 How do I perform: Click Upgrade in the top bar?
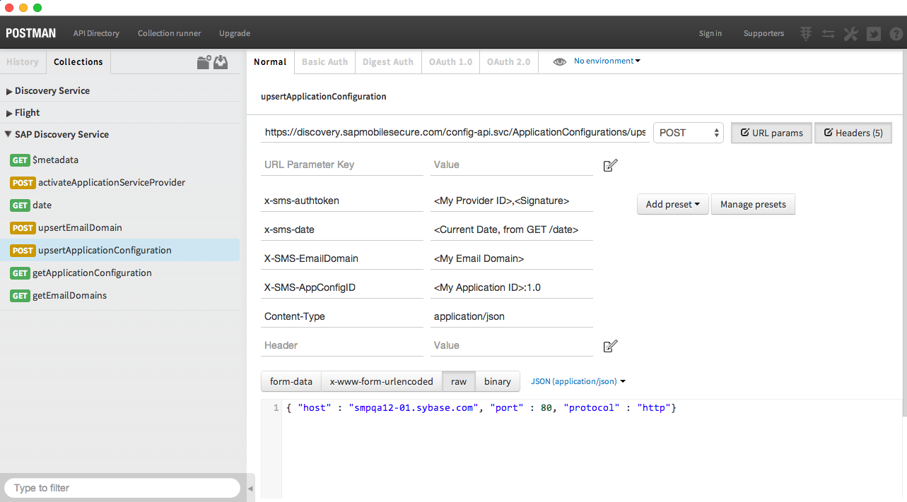click(234, 33)
